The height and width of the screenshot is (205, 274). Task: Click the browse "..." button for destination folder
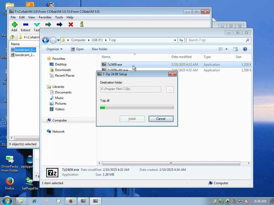[x=170, y=89]
